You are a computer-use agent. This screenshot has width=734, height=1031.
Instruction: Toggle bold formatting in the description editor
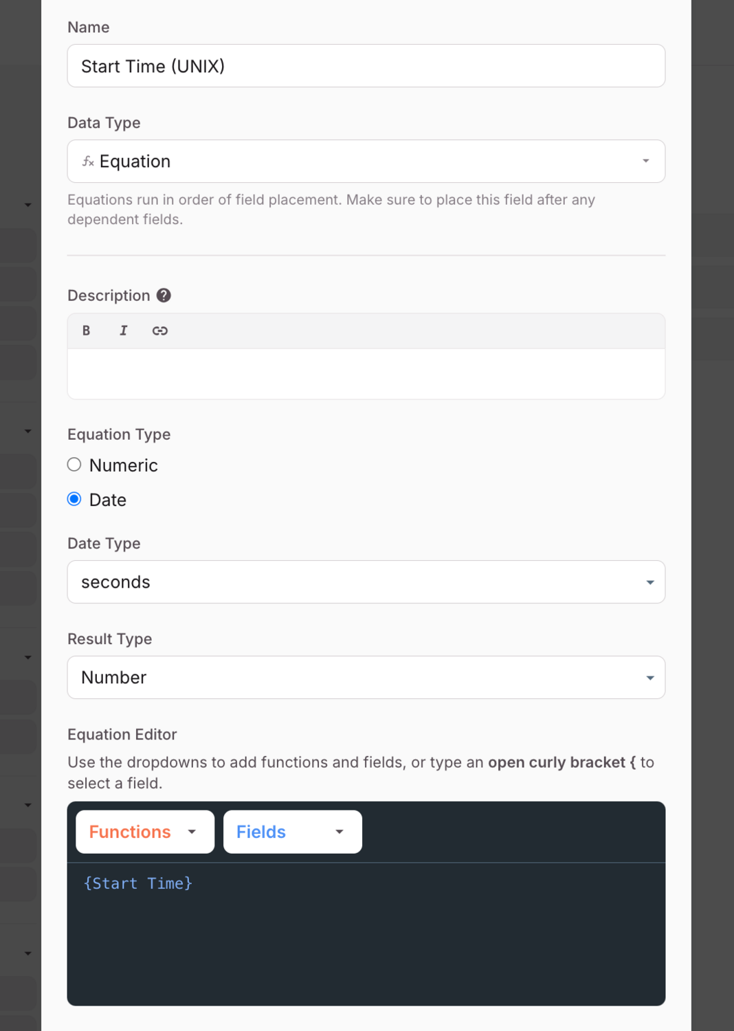tap(86, 331)
